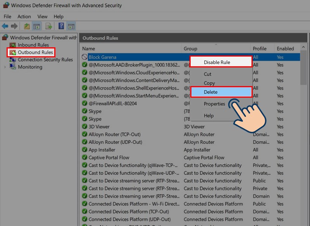Click the Connection Security Rules tree icon
The width and height of the screenshot is (310, 226).
pos(13,60)
